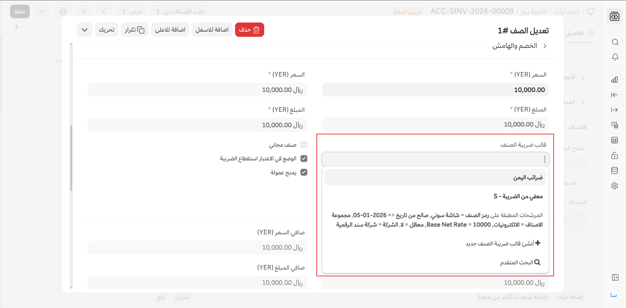This screenshot has width=626, height=308.
Task: Click the database stack icon in sidebar
Action: (615, 170)
